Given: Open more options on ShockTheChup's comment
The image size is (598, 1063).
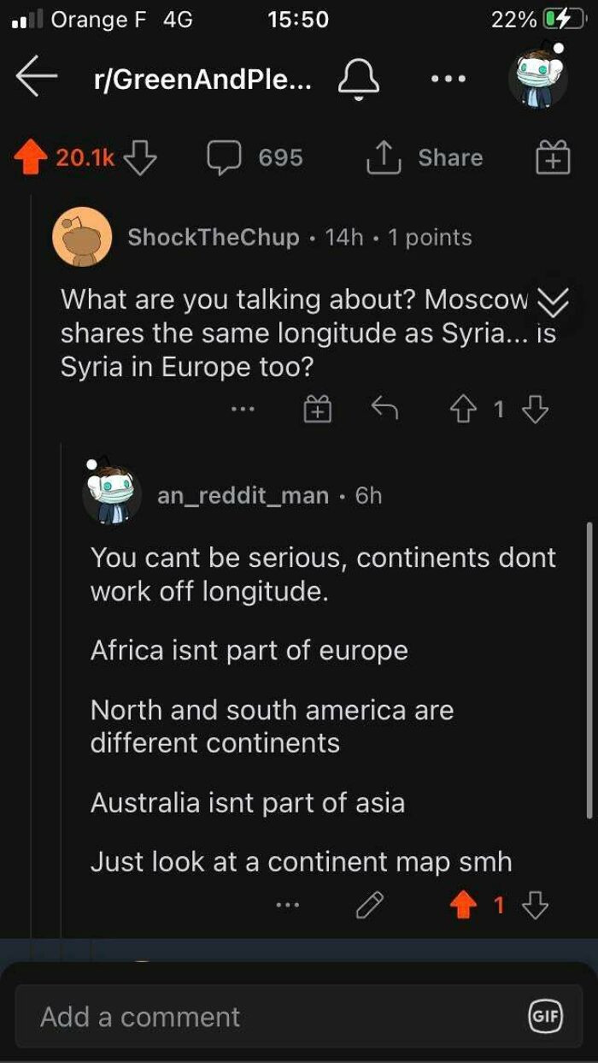Looking at the screenshot, I should [243, 409].
